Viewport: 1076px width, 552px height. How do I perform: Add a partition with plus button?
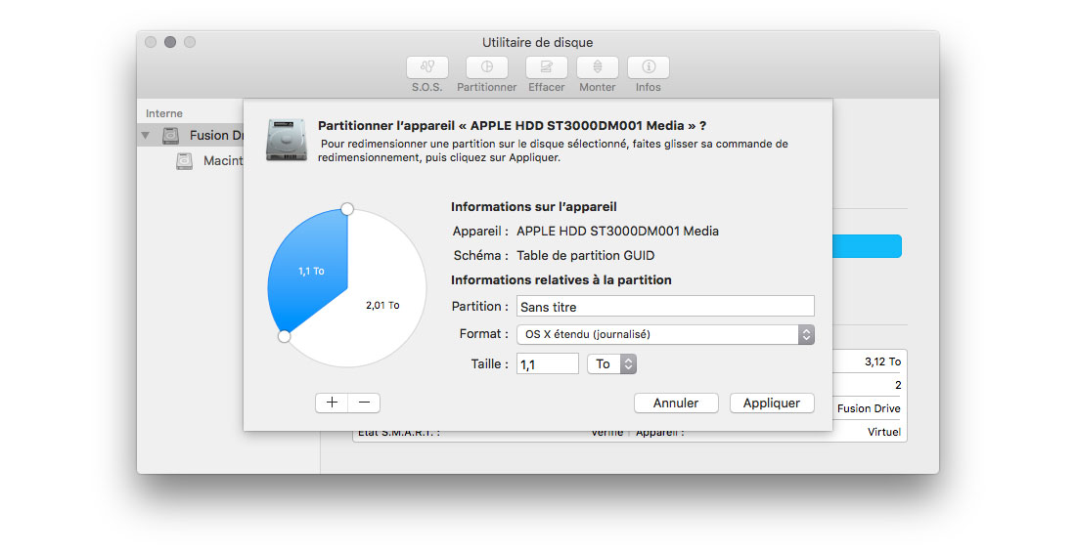333,403
